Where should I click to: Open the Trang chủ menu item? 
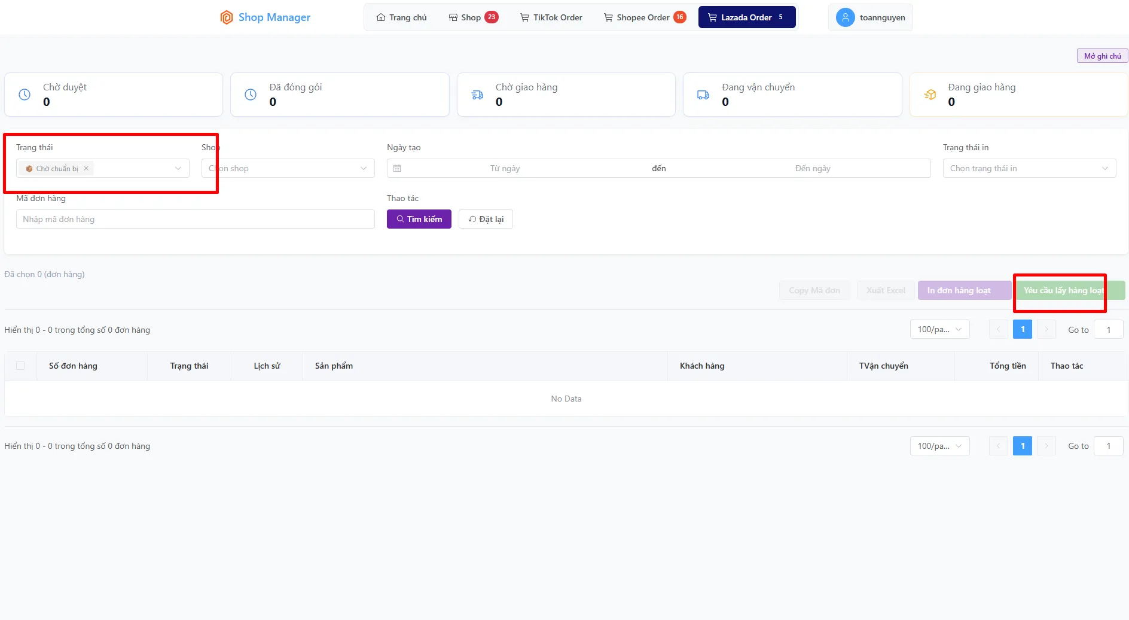(x=401, y=17)
